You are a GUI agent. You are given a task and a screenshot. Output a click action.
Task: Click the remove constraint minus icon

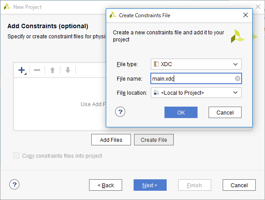point(37,70)
